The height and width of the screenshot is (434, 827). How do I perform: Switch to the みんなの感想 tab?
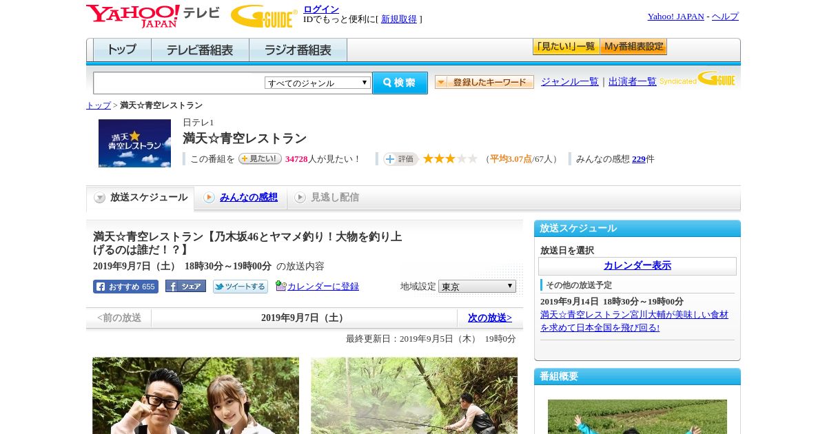click(x=249, y=197)
